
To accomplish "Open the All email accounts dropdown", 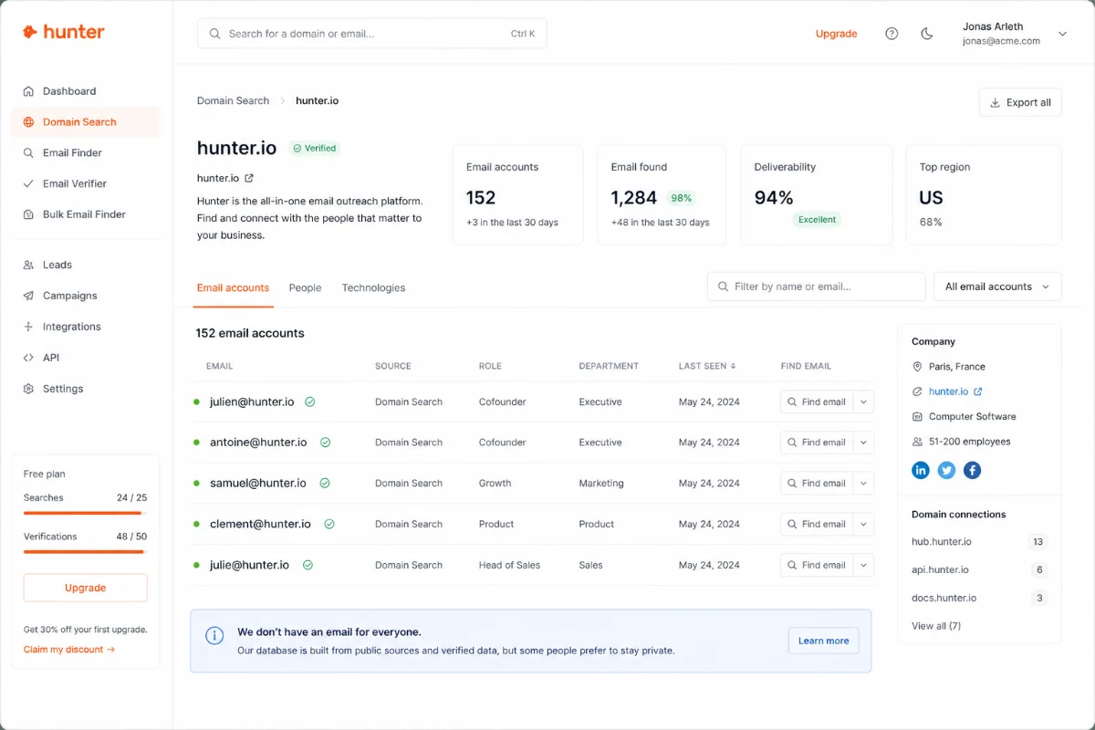I will (997, 287).
